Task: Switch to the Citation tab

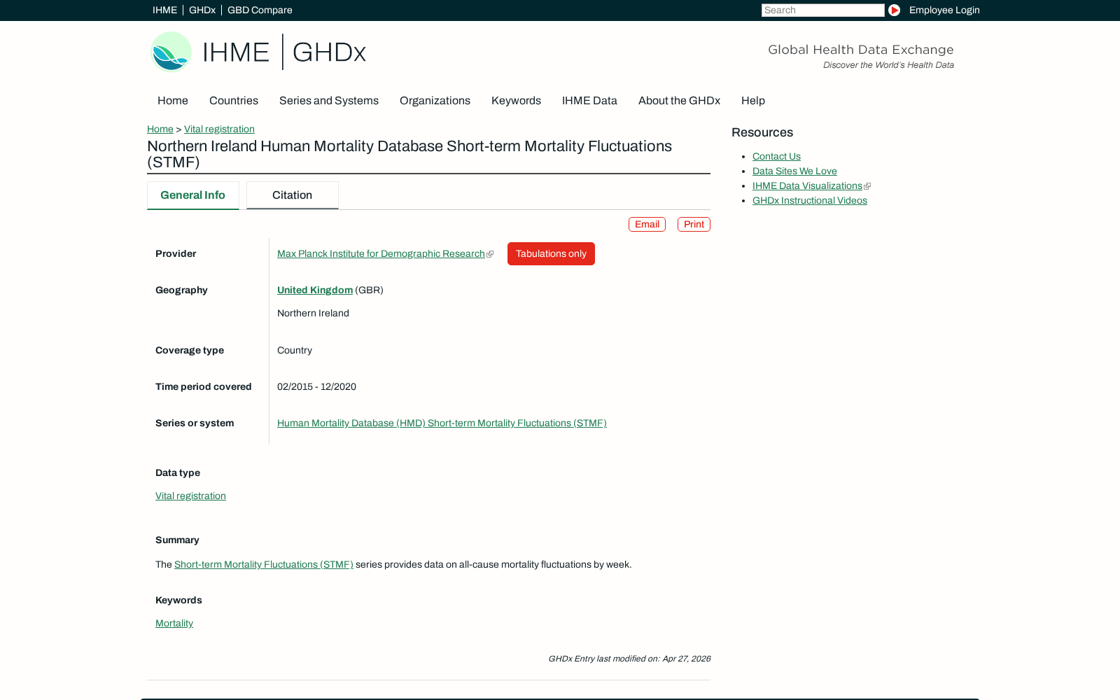Action: 293,195
